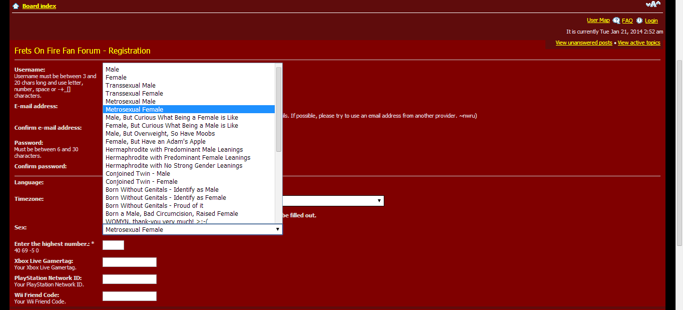Image resolution: width=683 pixels, height=310 pixels.
Task: Focus the PlayStation Network ID field
Action: coord(130,279)
